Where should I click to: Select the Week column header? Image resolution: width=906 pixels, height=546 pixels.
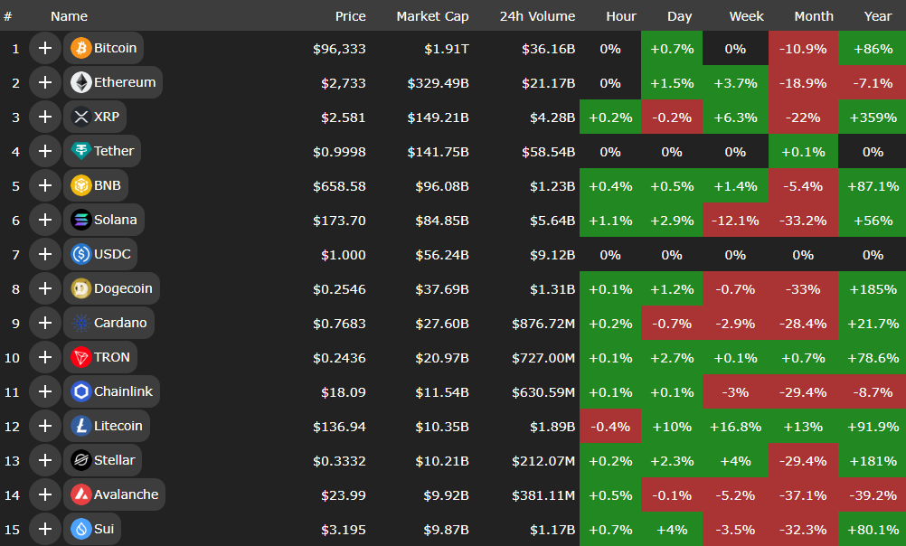[746, 16]
